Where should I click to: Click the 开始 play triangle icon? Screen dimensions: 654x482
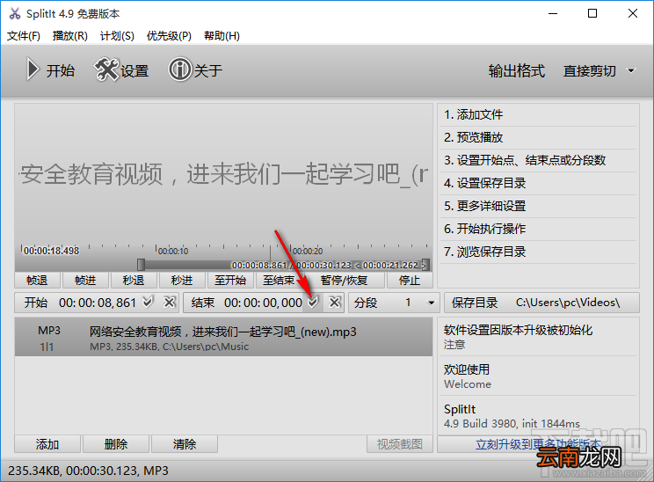click(x=33, y=69)
